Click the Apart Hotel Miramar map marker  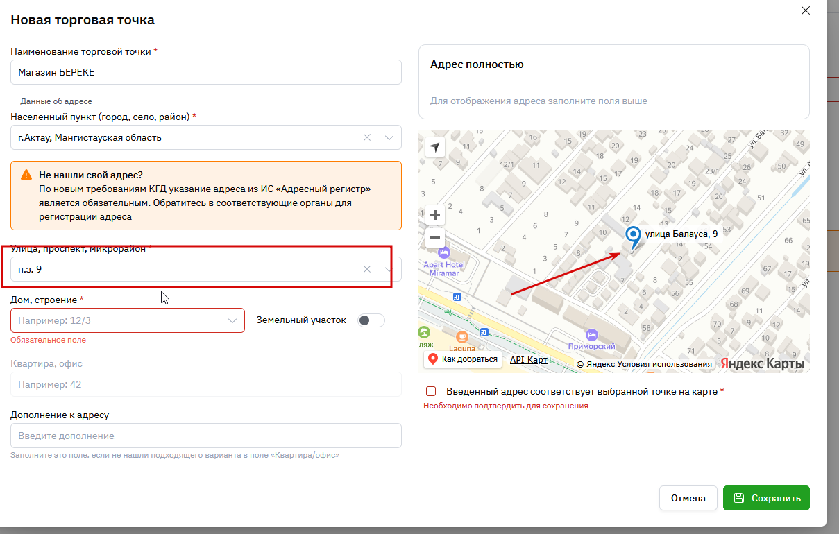tap(445, 252)
